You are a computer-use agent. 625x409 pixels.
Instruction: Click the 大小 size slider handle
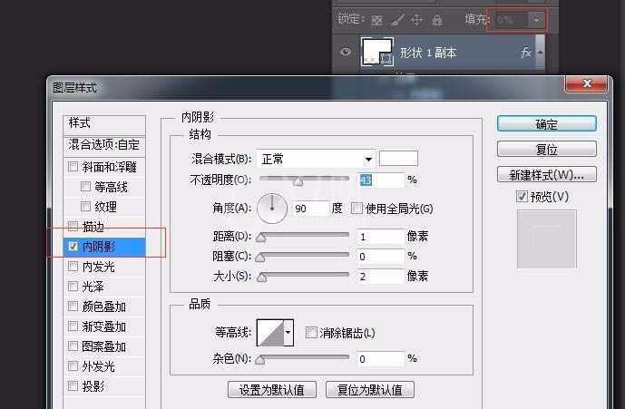(261, 278)
